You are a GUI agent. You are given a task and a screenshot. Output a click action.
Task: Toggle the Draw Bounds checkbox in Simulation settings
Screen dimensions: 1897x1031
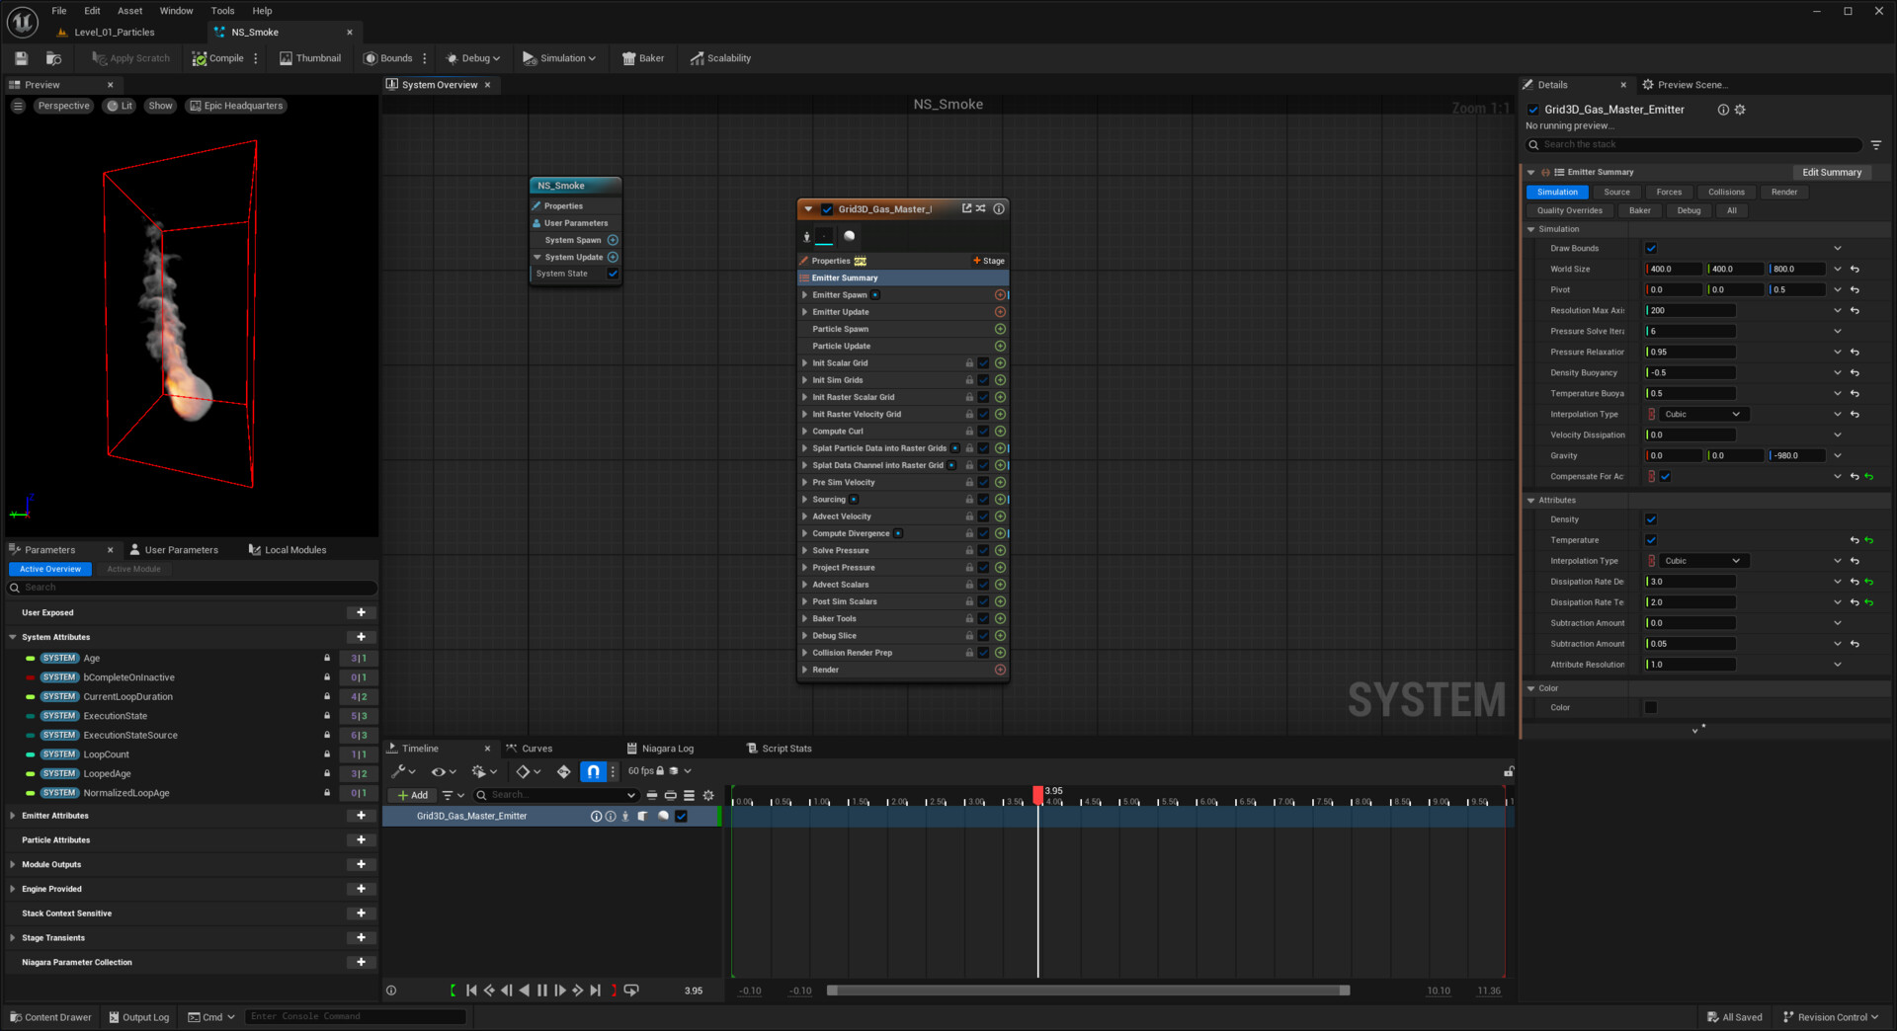tap(1651, 248)
